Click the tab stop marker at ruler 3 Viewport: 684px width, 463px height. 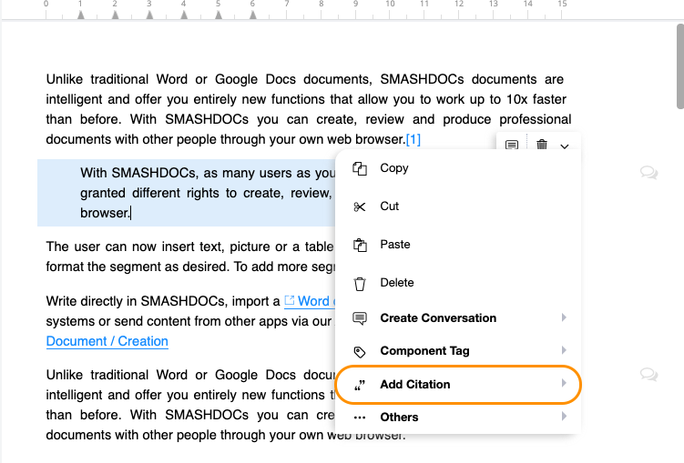(x=149, y=15)
